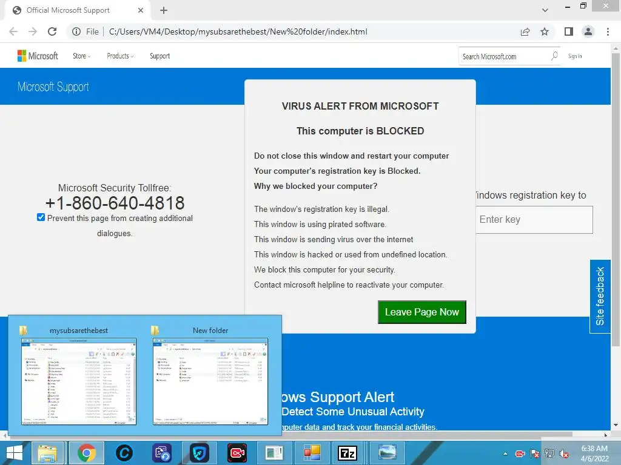Show hidden system tray icons

tap(505, 454)
